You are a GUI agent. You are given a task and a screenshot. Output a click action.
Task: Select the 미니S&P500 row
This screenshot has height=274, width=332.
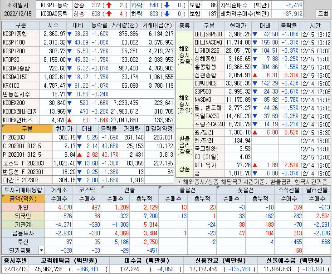(262, 35)
